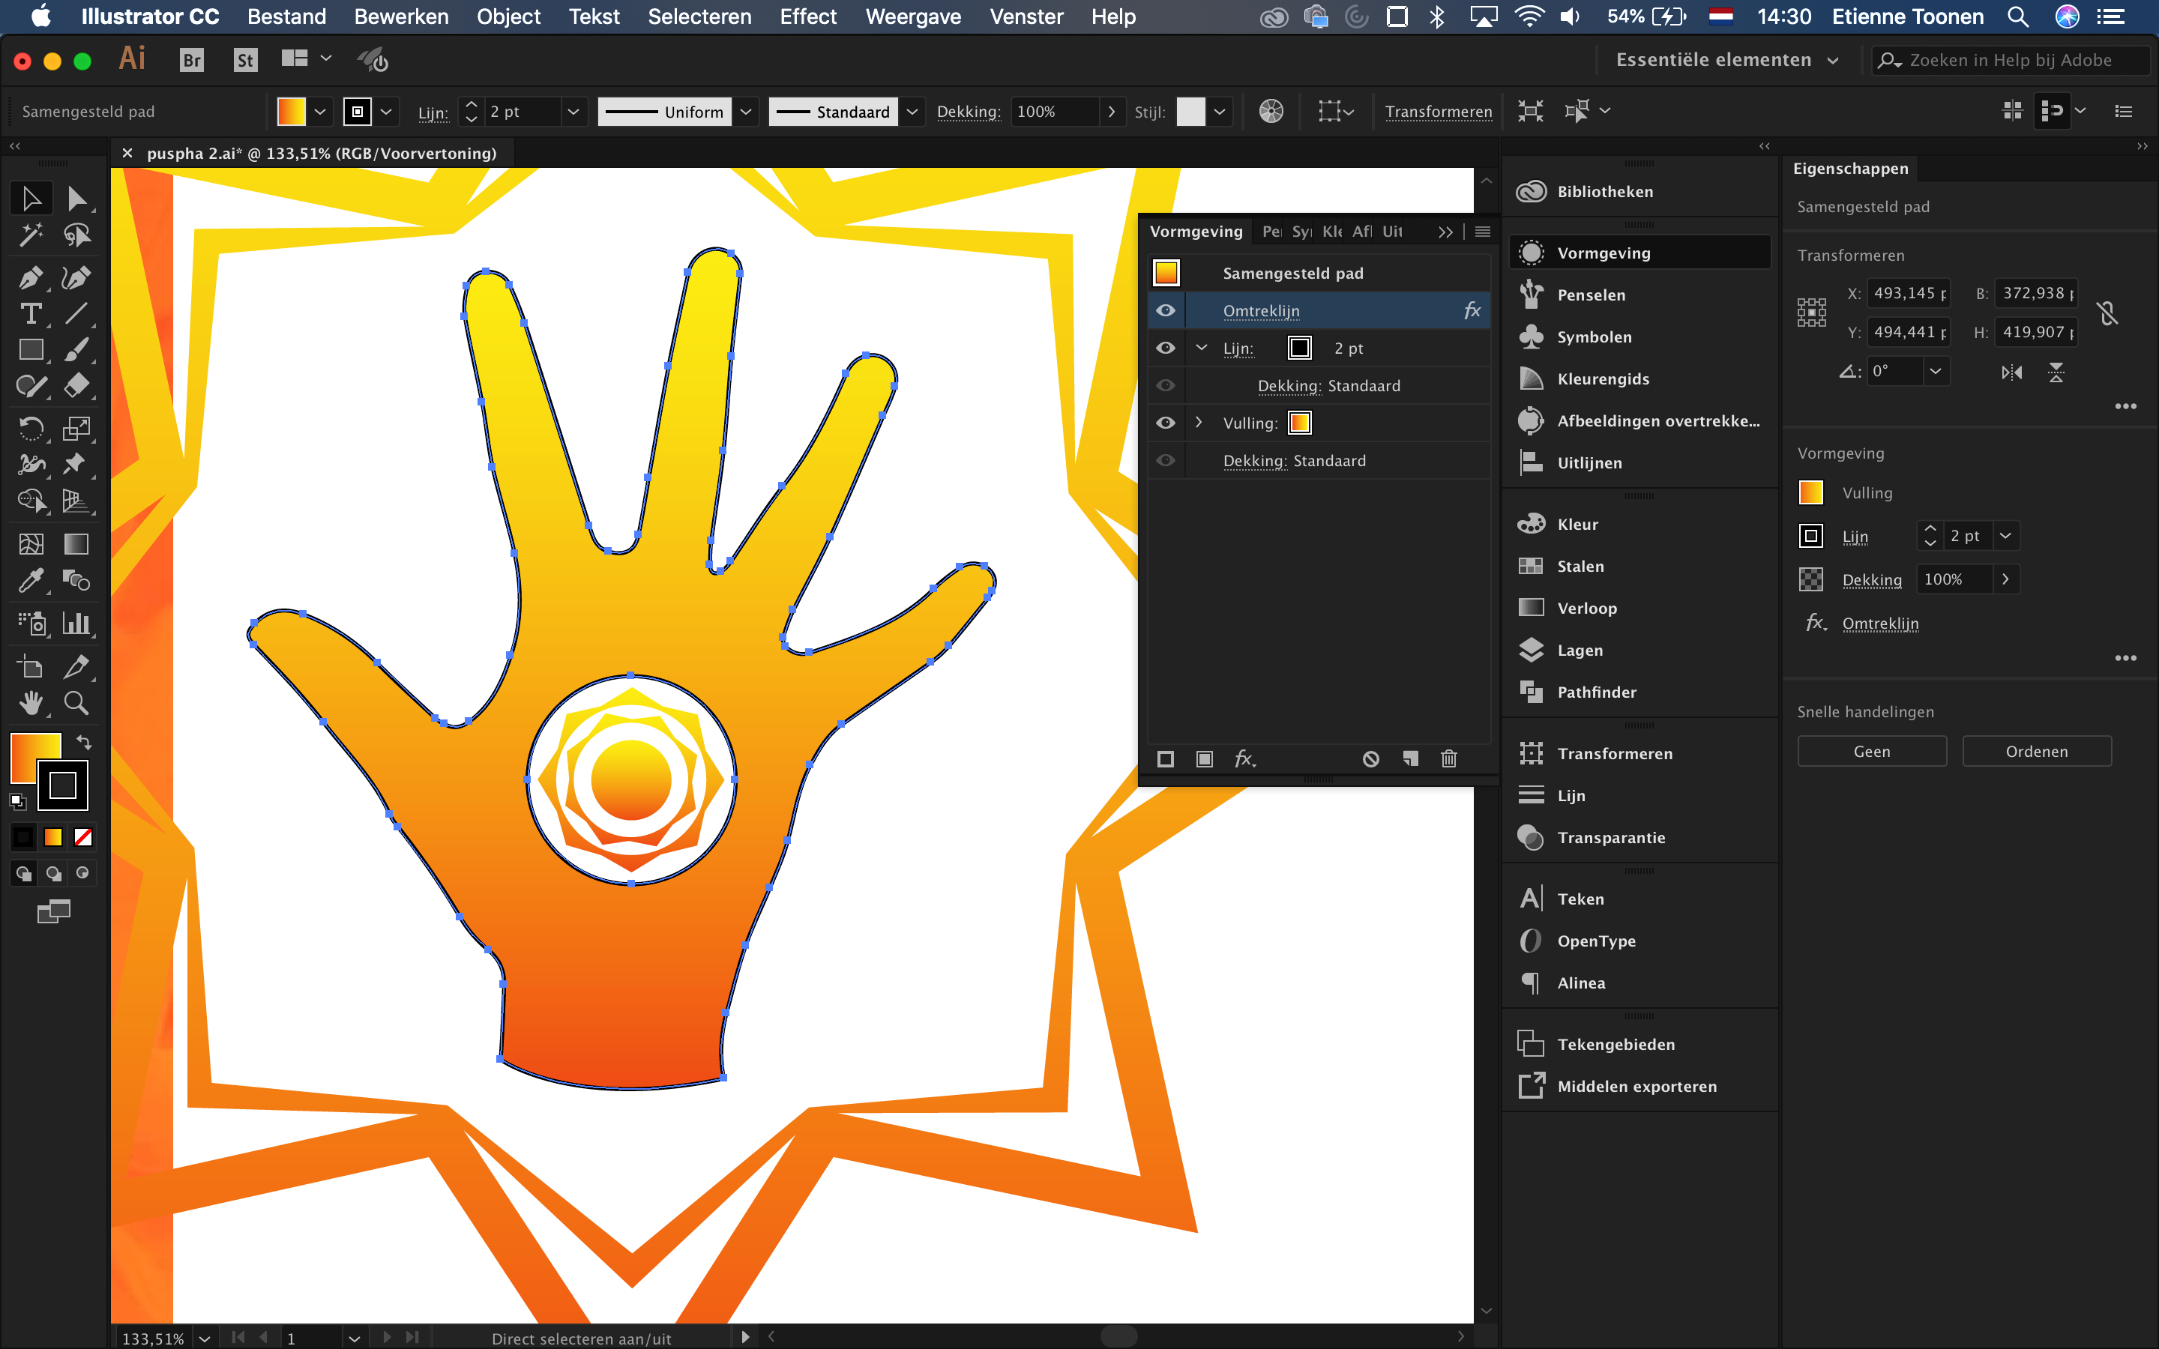Open the Verloop panel

[1586, 606]
